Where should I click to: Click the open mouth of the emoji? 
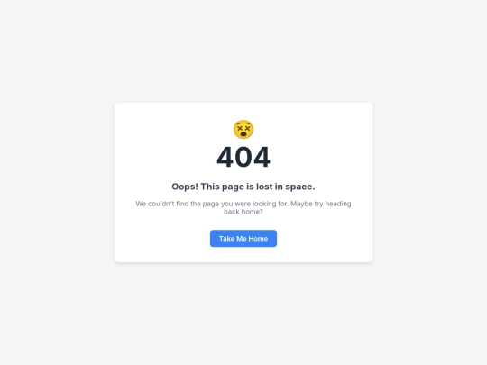[243, 133]
